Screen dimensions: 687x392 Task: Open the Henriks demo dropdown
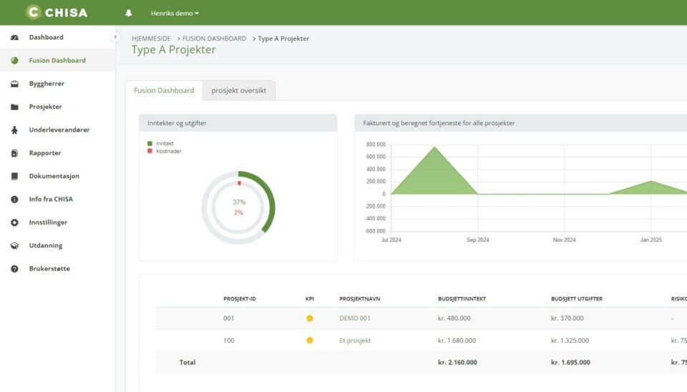pyautogui.click(x=175, y=13)
